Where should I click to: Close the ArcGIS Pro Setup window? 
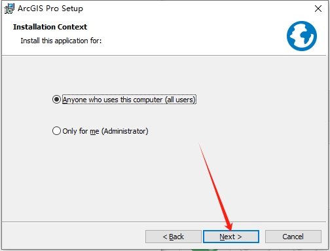[318, 9]
